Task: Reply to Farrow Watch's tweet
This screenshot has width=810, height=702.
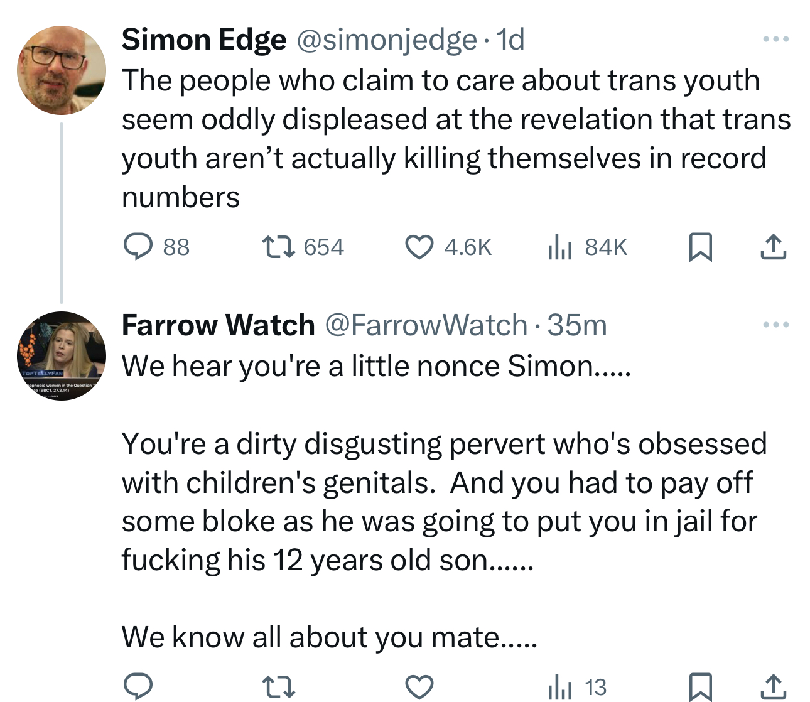Action: (x=138, y=687)
